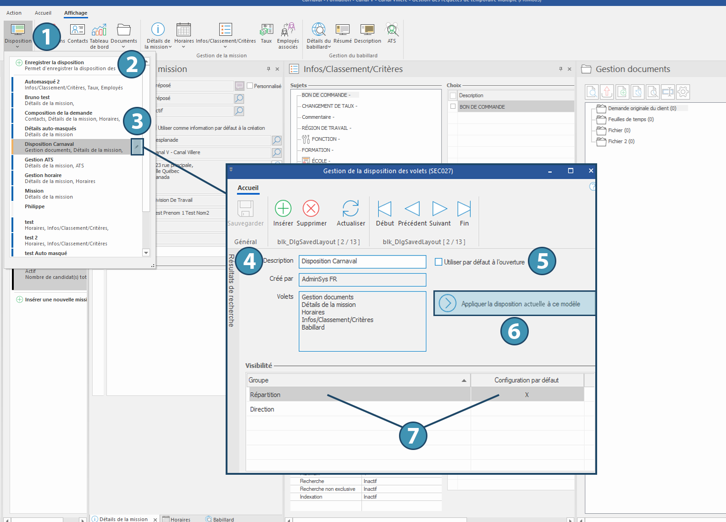Open the Tableau de bord icon
The width and height of the screenshot is (726, 522).
tap(99, 30)
